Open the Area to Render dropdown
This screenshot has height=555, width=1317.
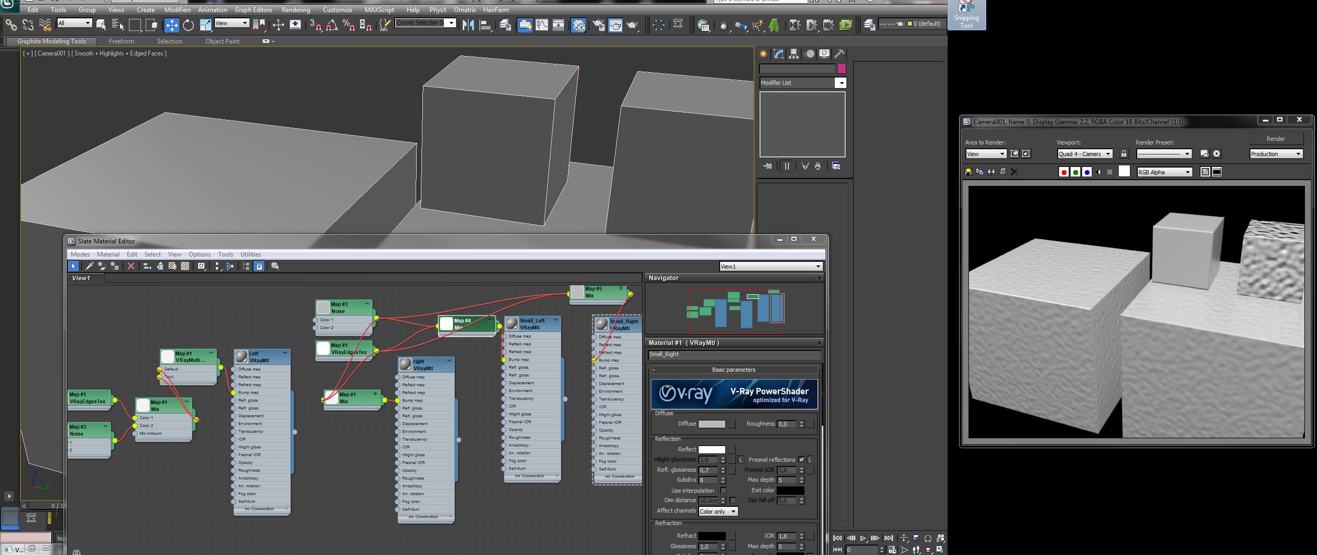click(986, 154)
